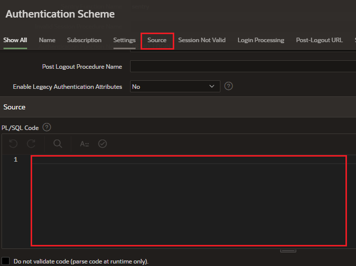Go to the Subscription tab
Viewport: 356px width, 266px height.
click(84, 40)
